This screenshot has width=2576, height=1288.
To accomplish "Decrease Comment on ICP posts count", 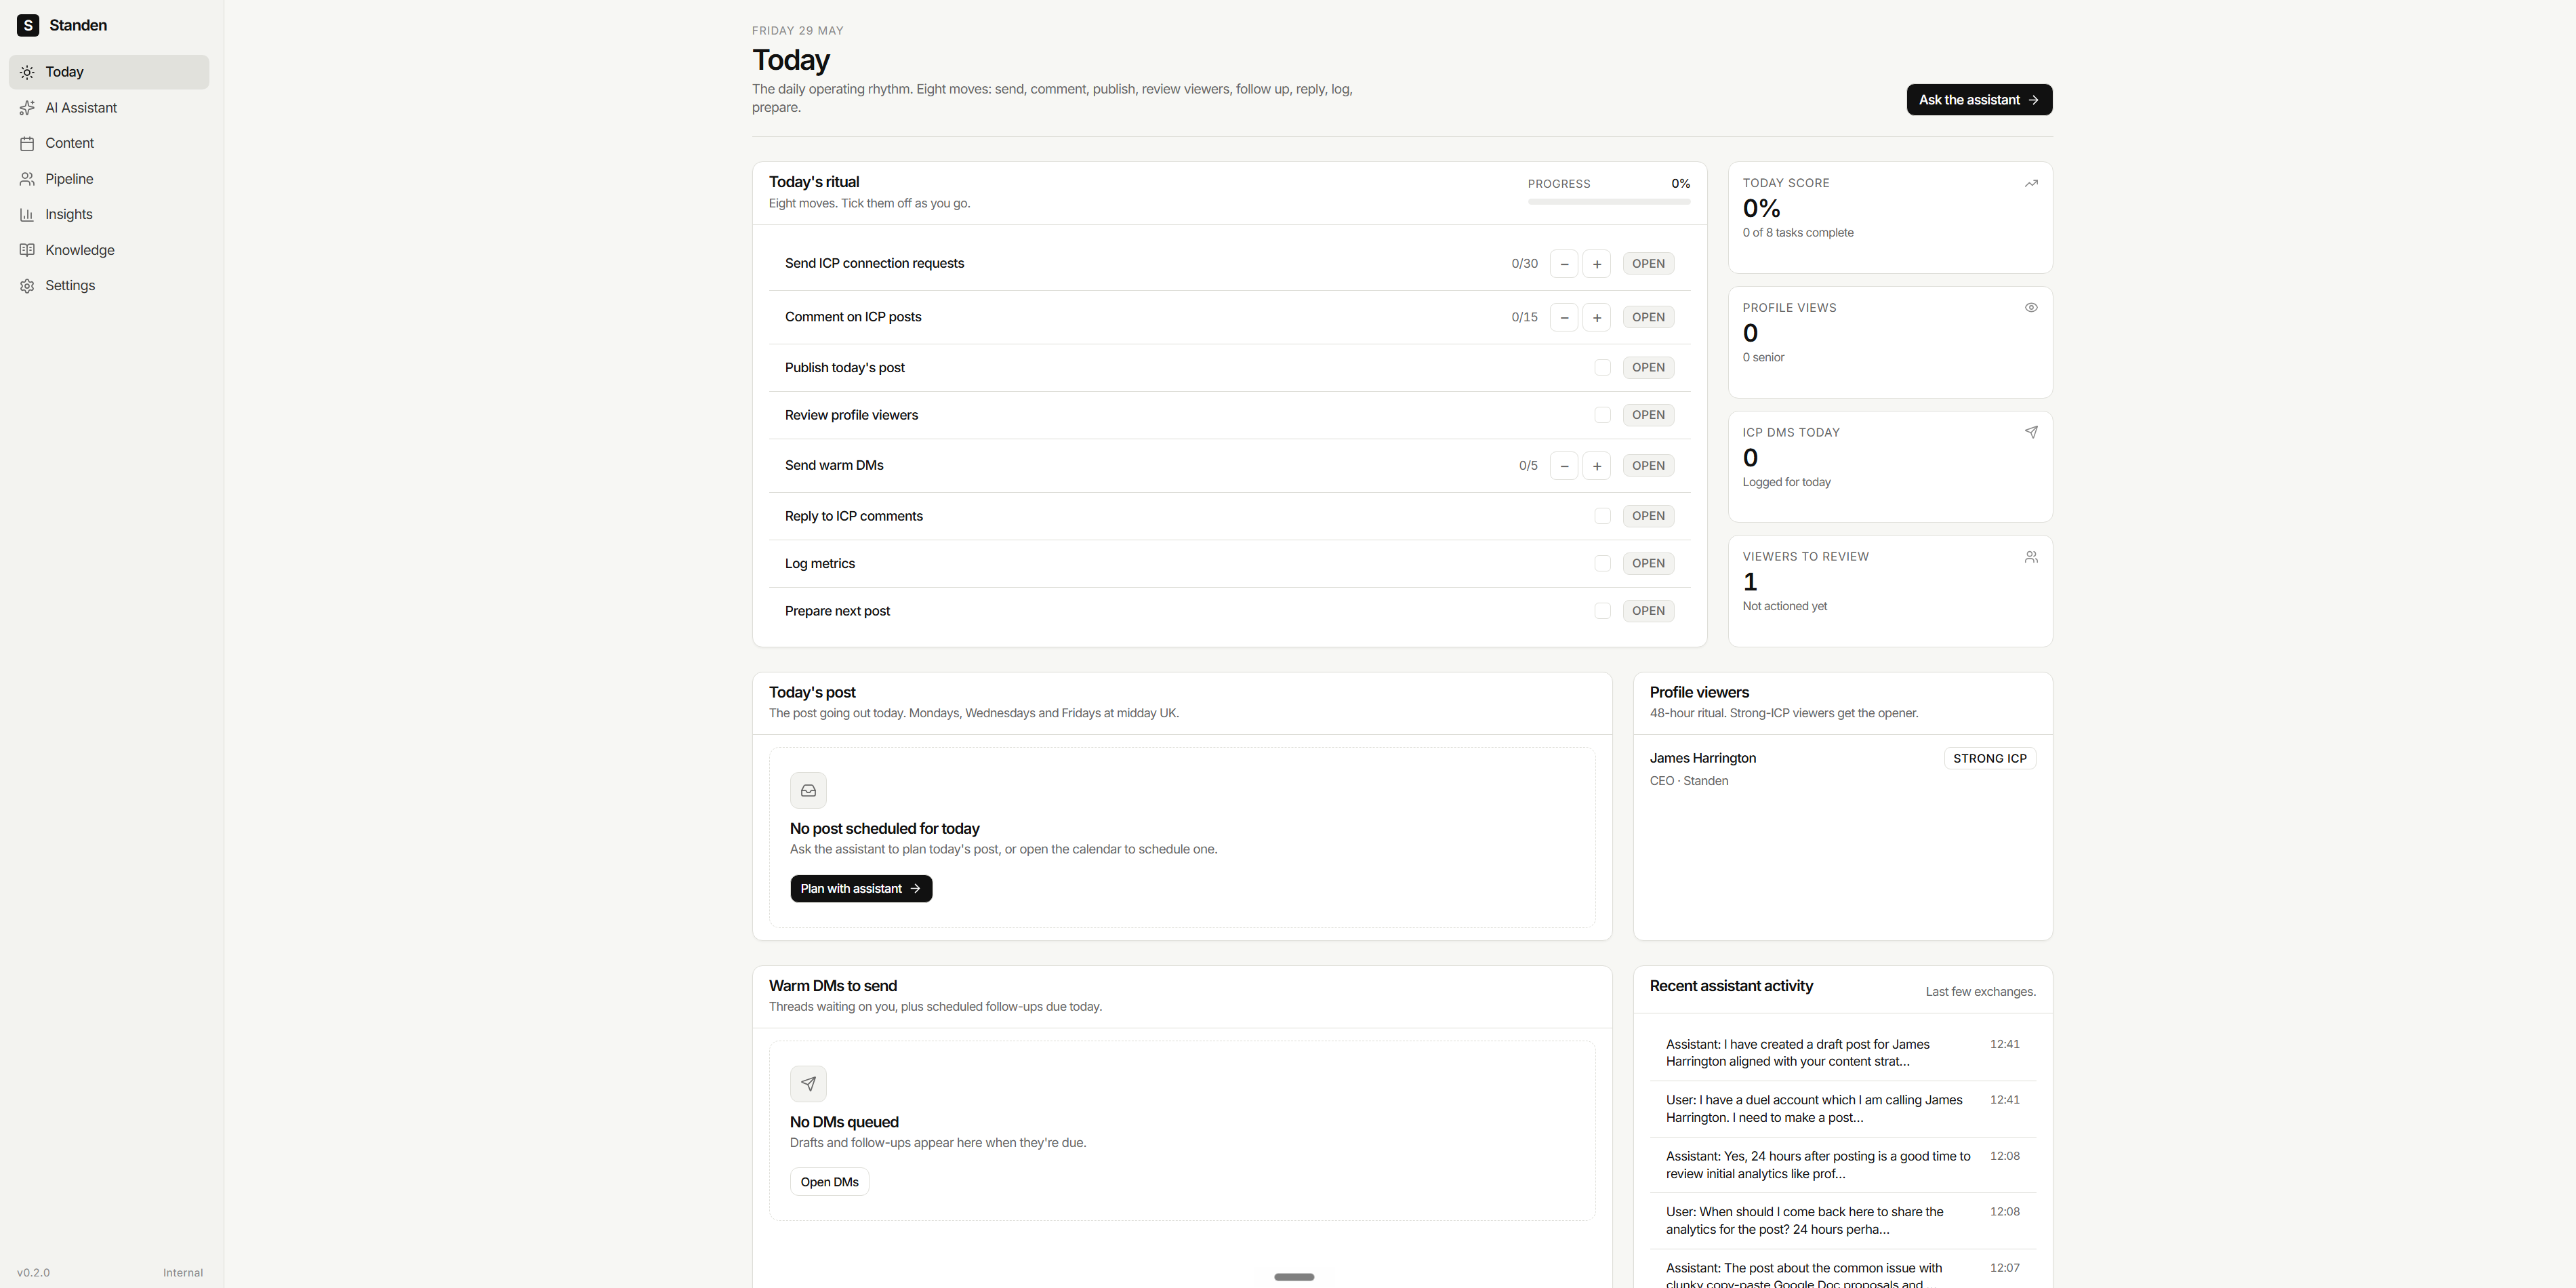I will 1564,317.
